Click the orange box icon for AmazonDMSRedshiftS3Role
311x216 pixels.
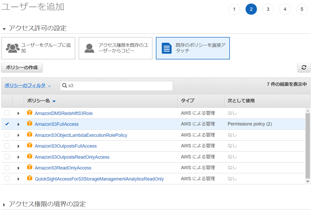30,113
